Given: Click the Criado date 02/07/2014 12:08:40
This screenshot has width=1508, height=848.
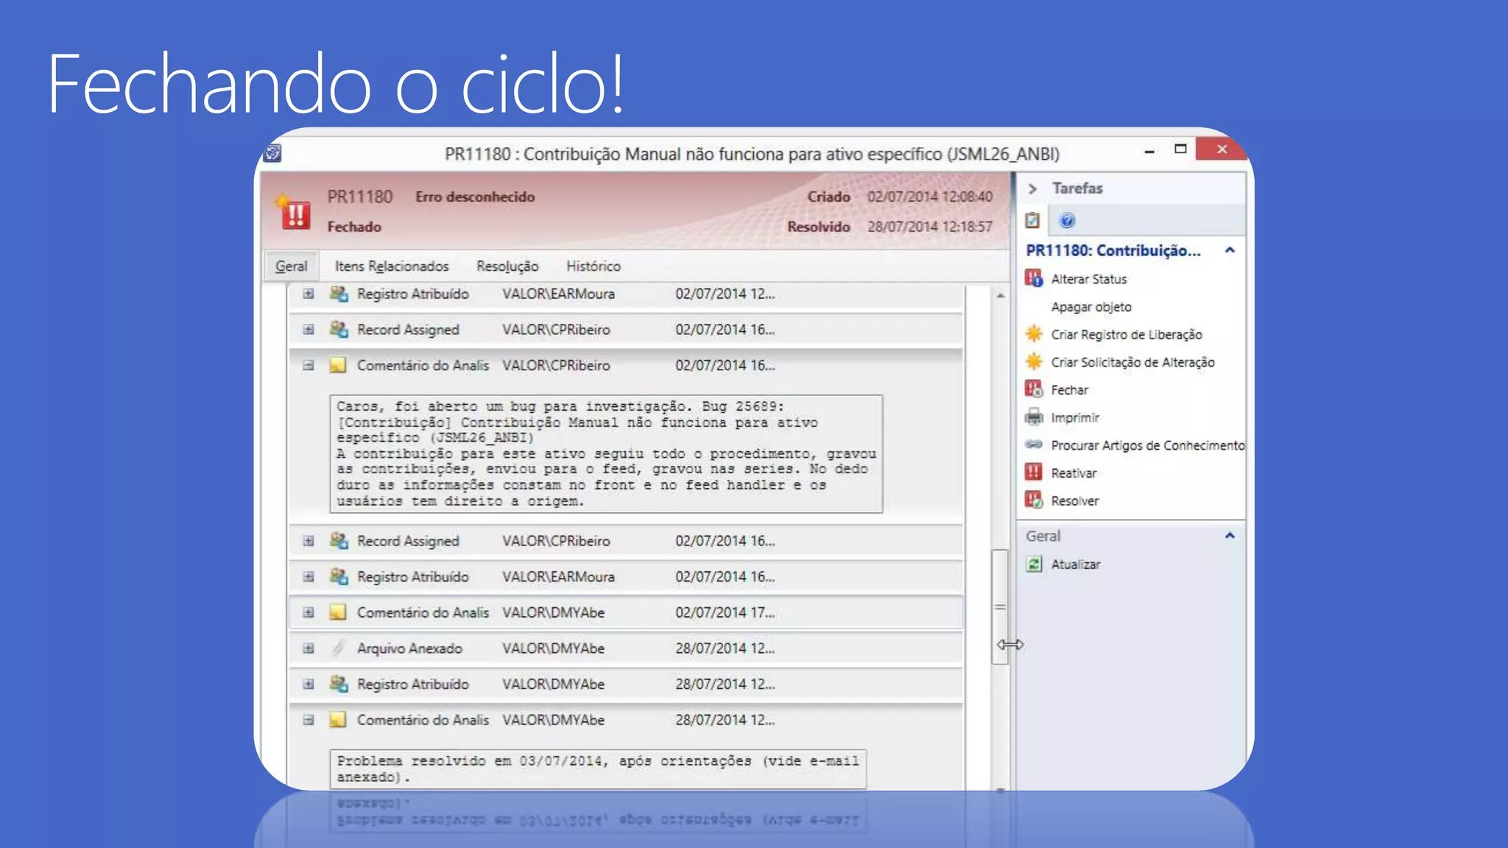Looking at the screenshot, I should coord(929,197).
